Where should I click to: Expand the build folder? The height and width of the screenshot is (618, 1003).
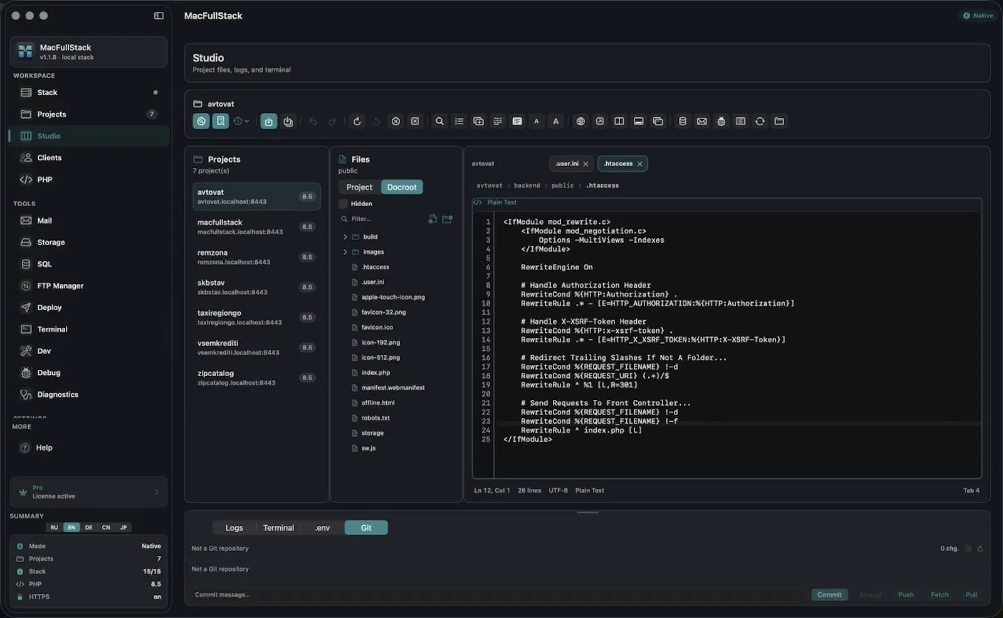click(x=345, y=237)
